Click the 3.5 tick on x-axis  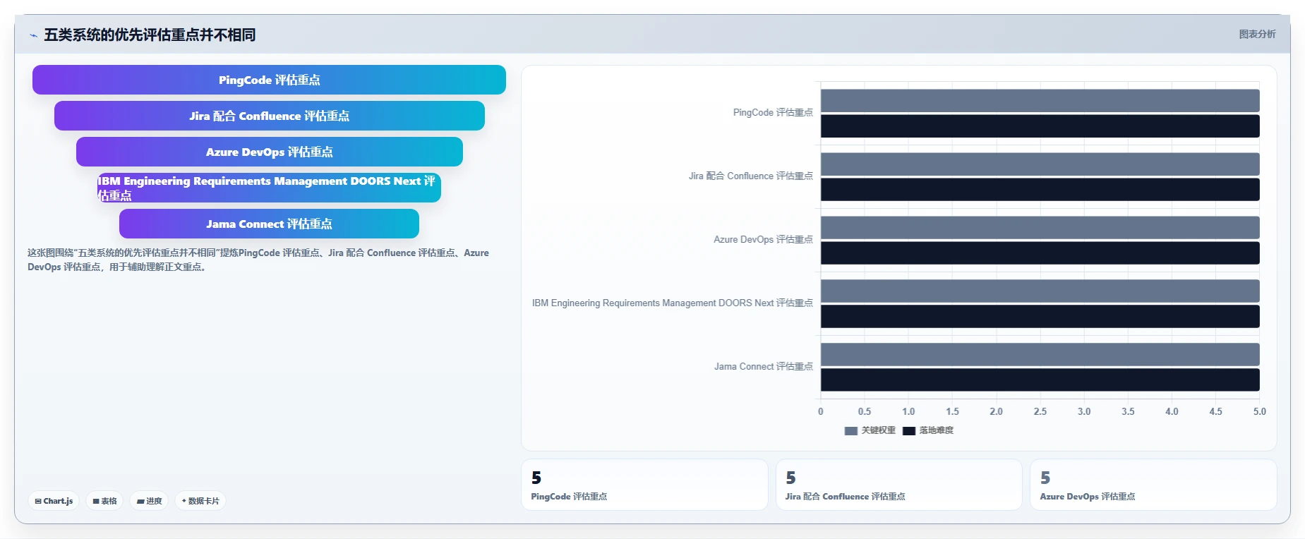click(1128, 411)
